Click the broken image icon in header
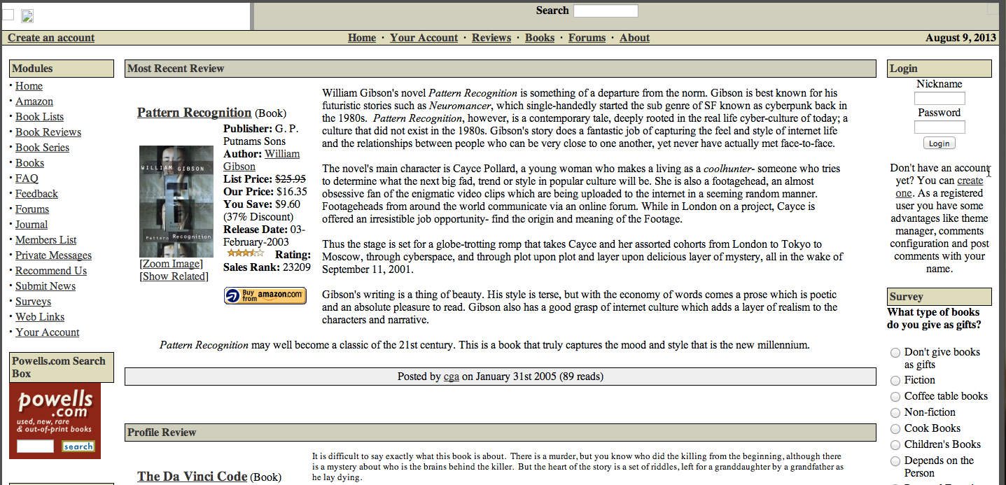1006x485 pixels. [x=27, y=16]
